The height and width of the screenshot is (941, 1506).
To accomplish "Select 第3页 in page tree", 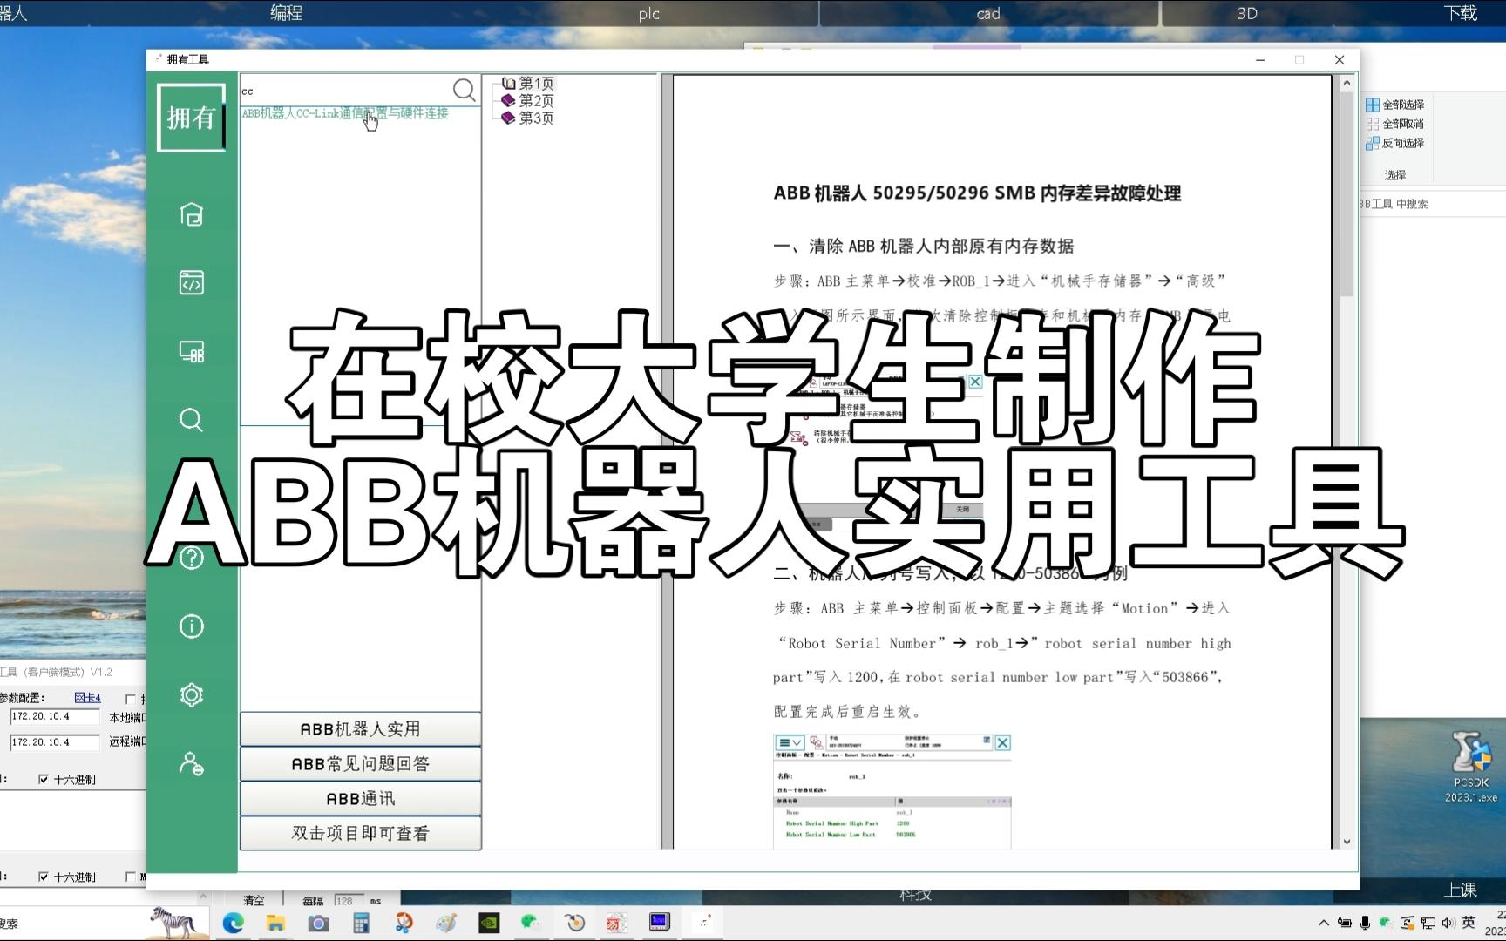I will coord(536,118).
